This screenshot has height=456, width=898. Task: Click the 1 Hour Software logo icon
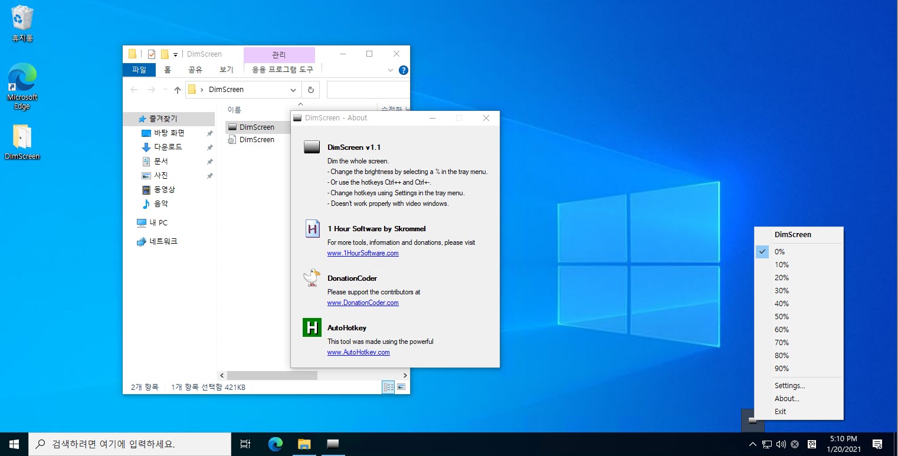[x=312, y=228]
